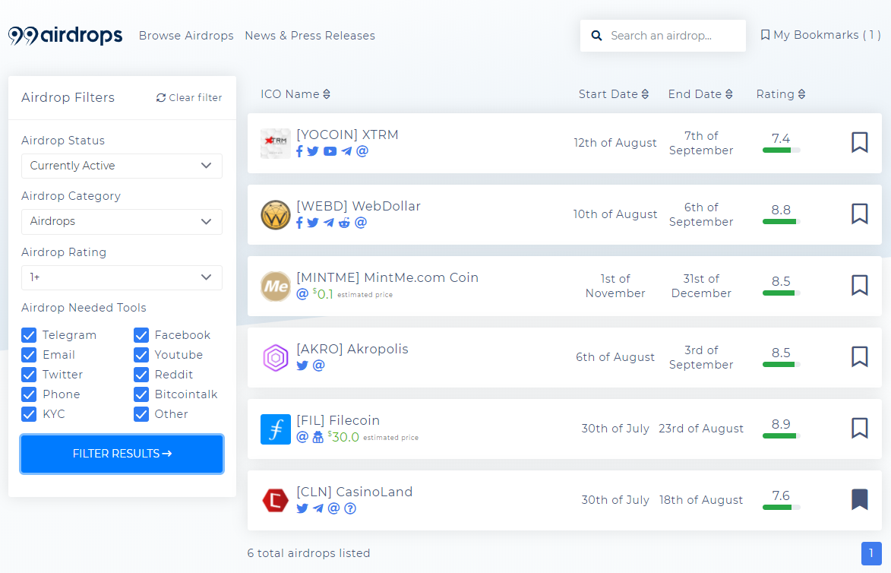Click Filecoin 8.9 rating bar
Viewport: 891px width, 573px height.
(782, 436)
